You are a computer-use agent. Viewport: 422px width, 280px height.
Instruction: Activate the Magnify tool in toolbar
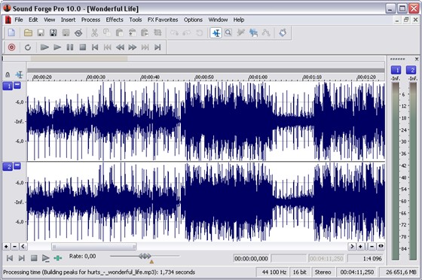228,33
